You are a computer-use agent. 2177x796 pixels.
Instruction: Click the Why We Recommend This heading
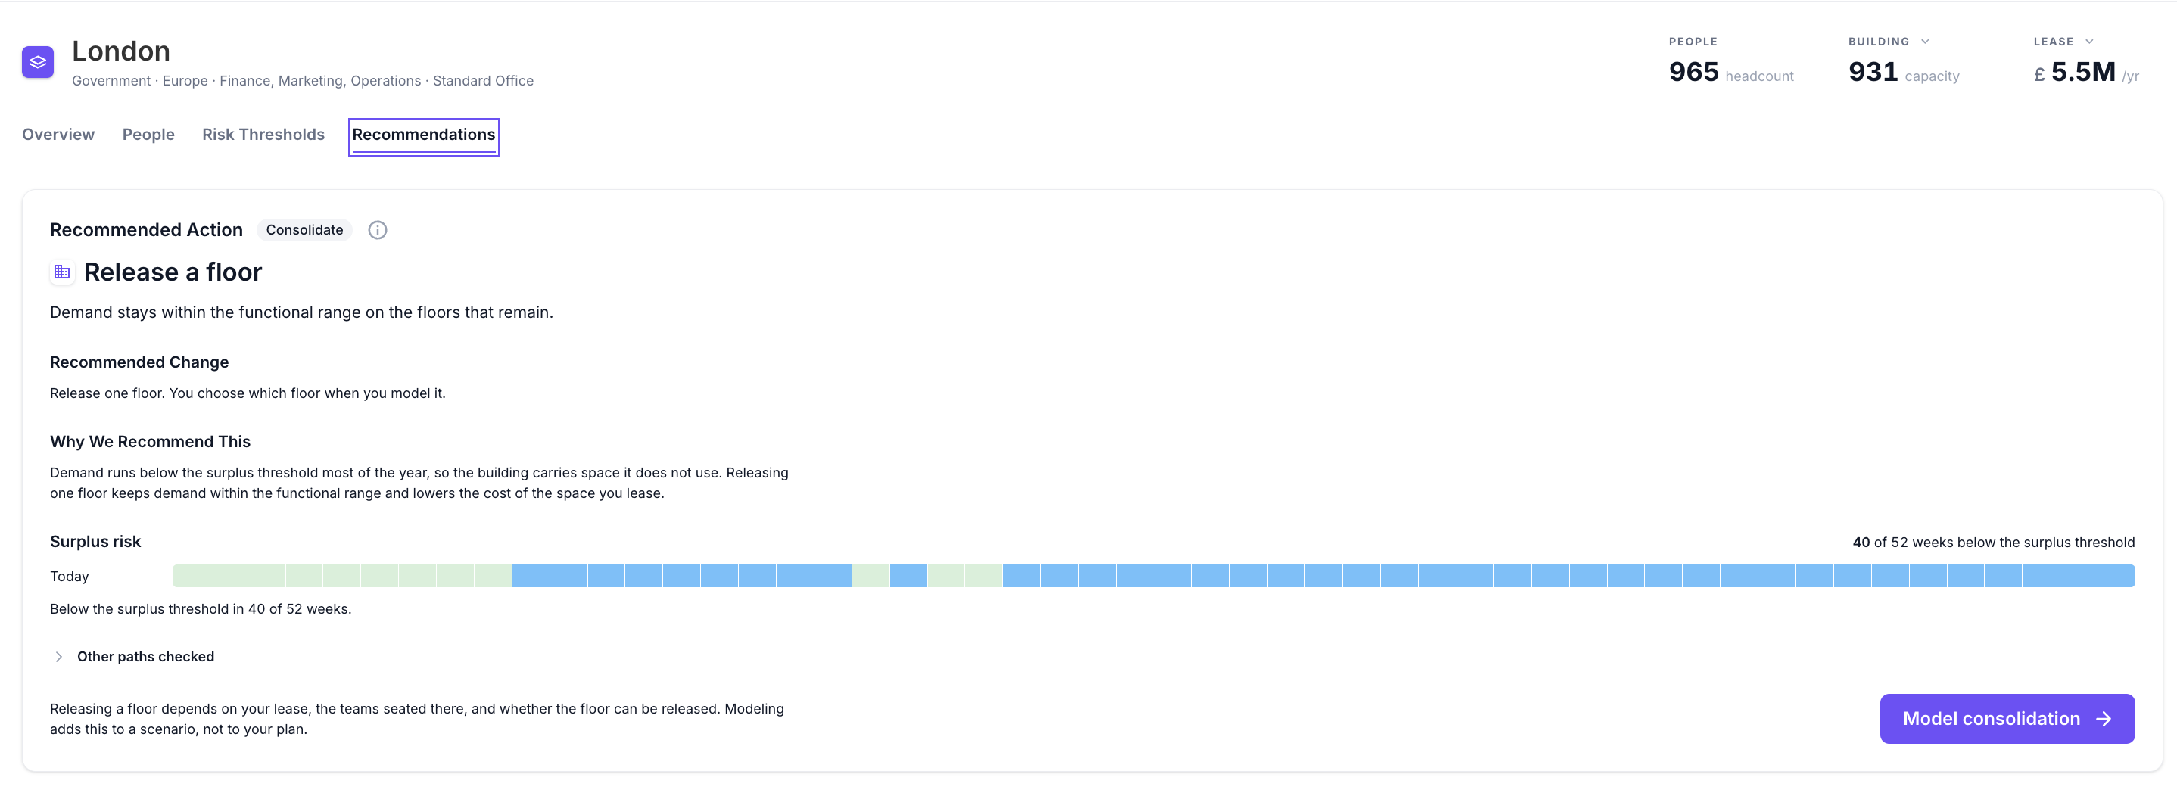pyautogui.click(x=151, y=442)
